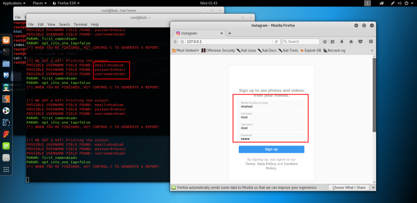Open File menu of /var/www terminal
417x203 pixels.
click(x=18, y=17)
